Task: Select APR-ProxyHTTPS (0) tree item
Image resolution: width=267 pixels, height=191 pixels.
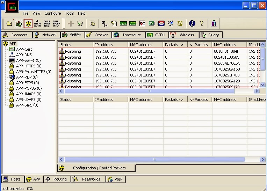Action: (34, 72)
